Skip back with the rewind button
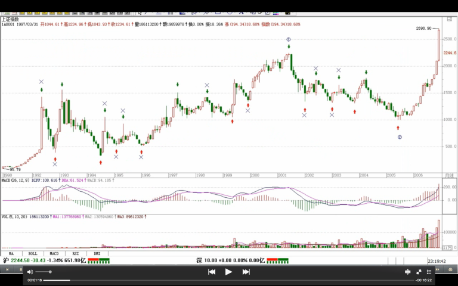Viewport: 458px width, 286px height. [x=211, y=272]
